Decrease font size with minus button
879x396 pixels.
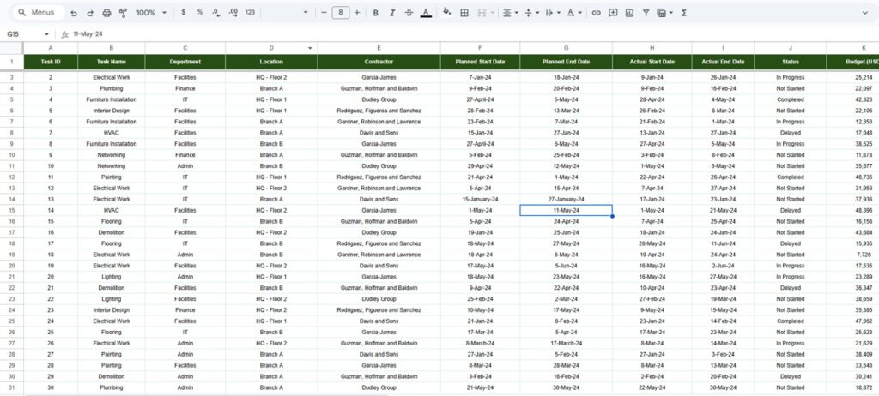324,12
